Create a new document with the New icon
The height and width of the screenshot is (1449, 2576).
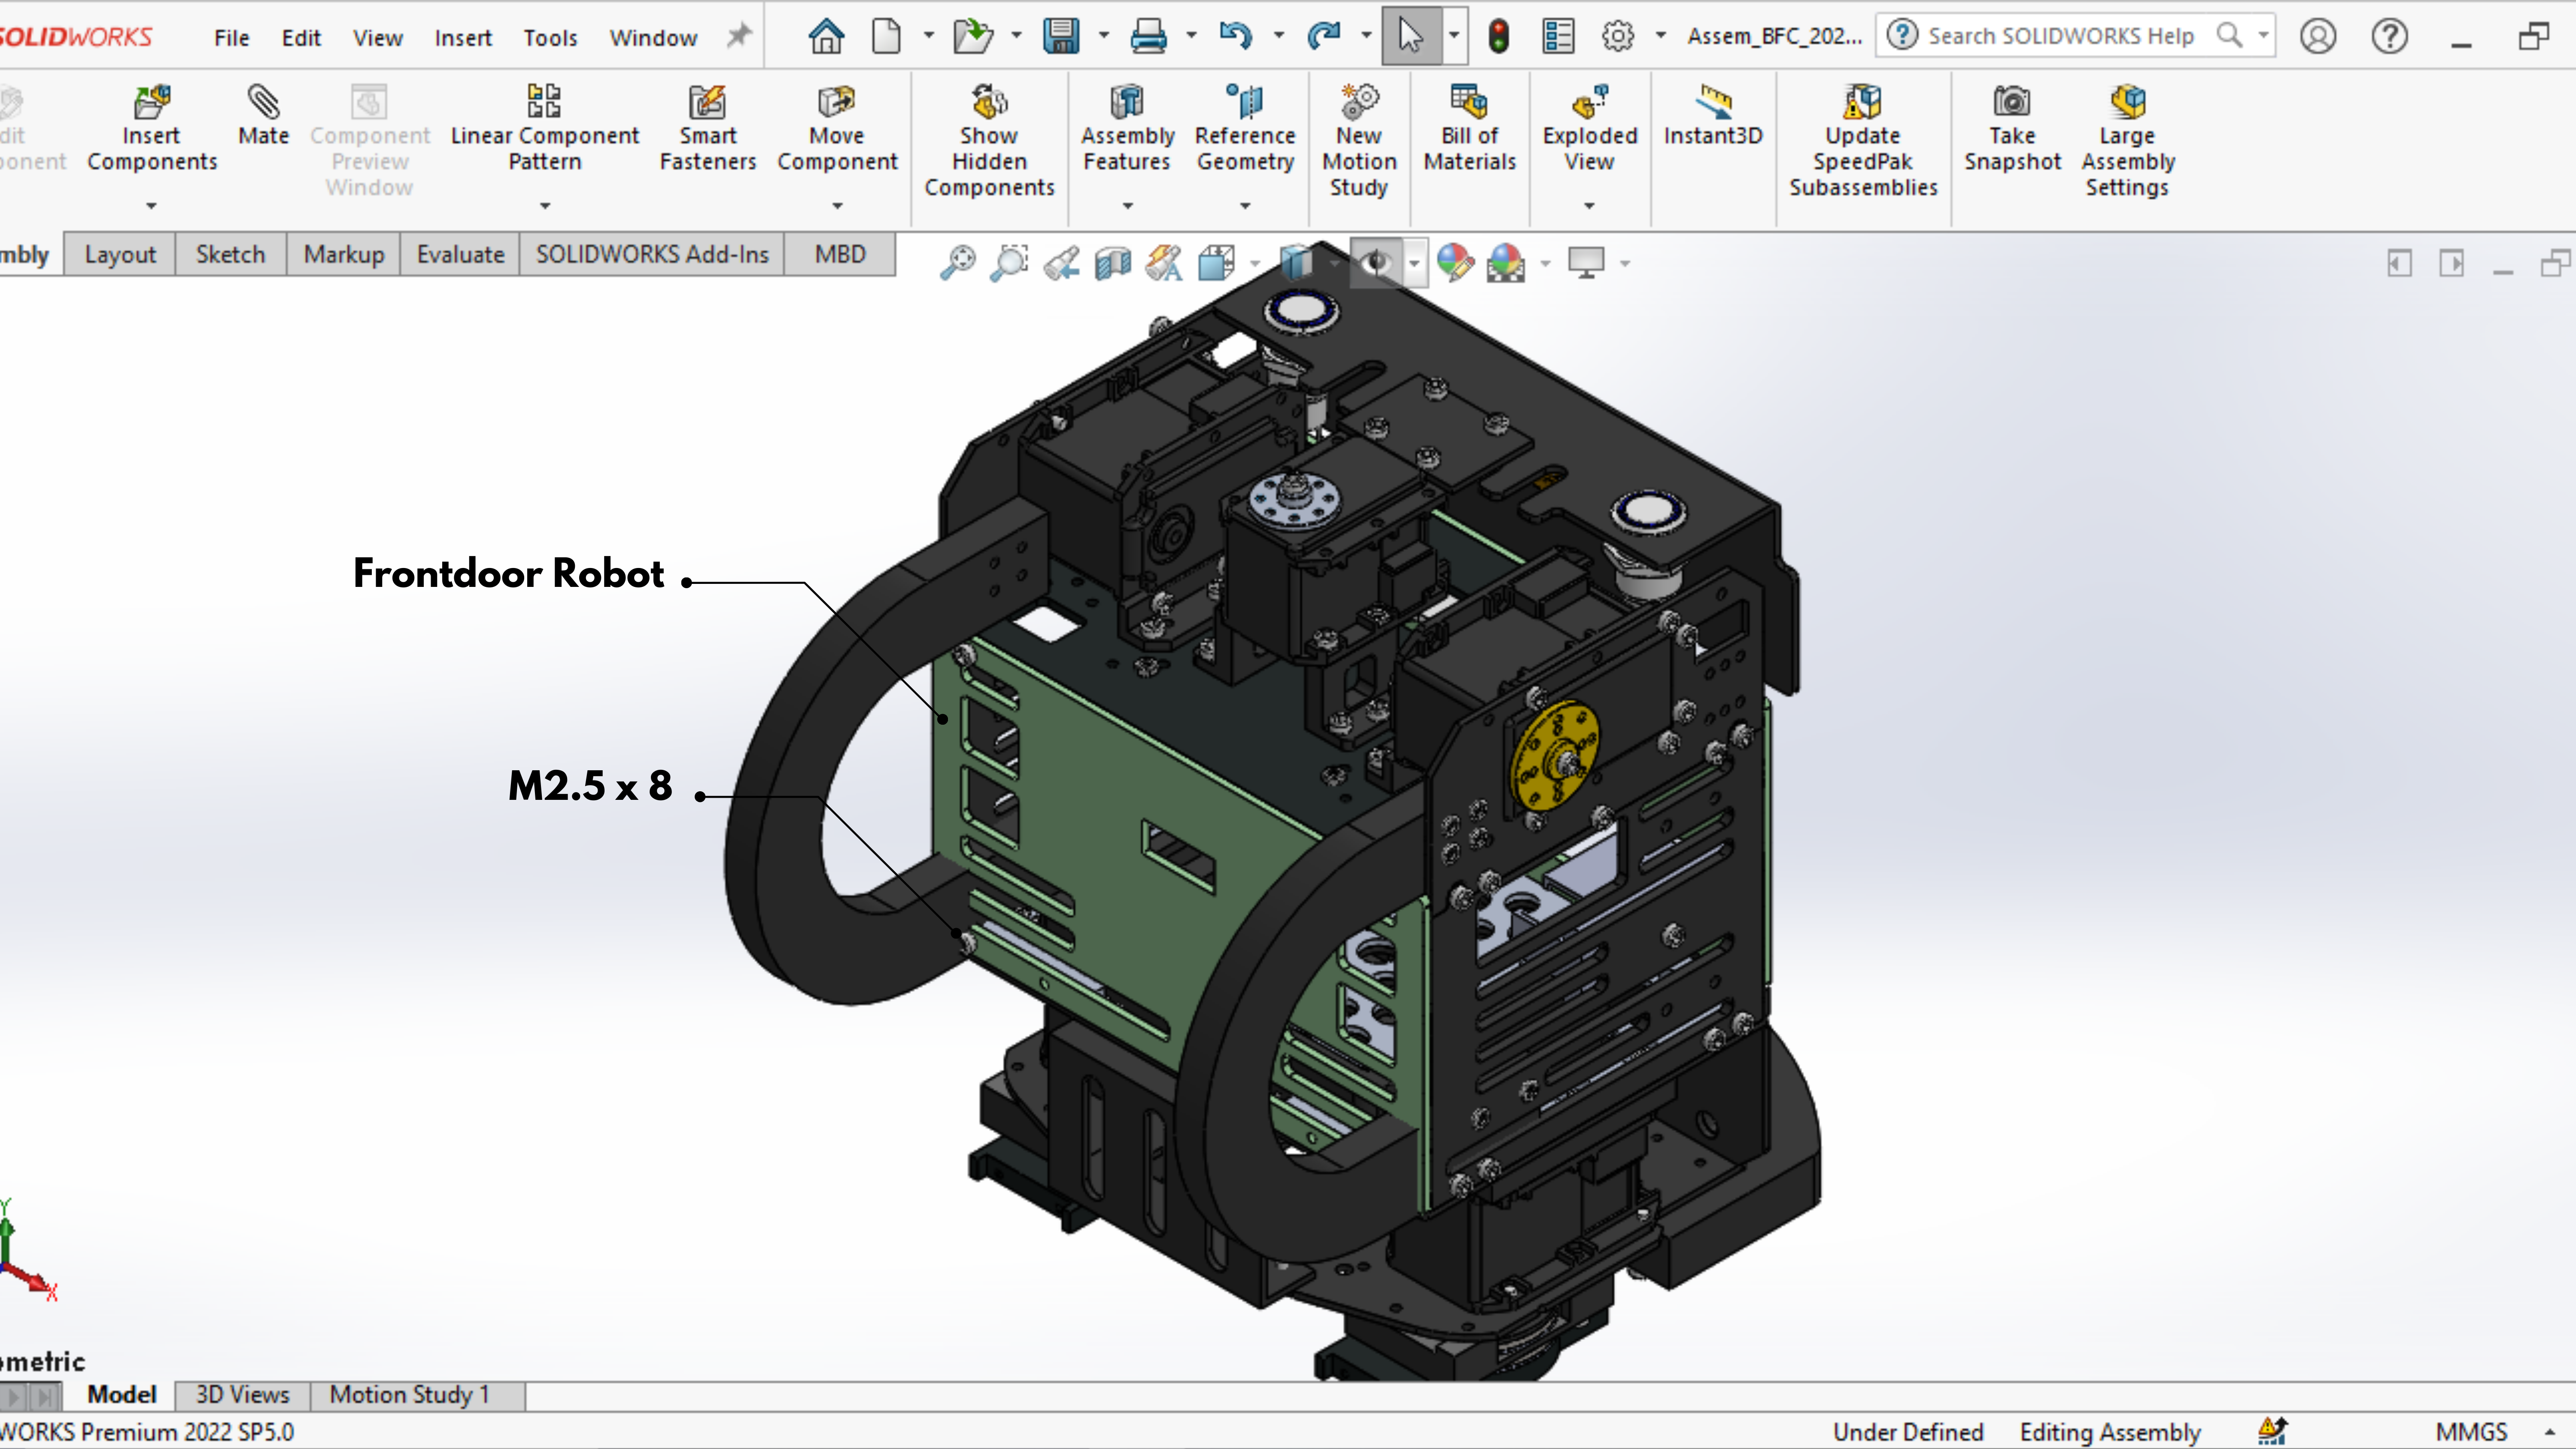(x=886, y=37)
